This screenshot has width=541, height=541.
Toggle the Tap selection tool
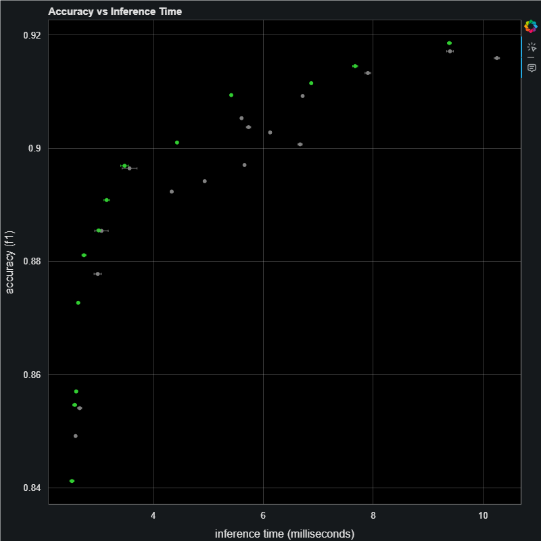pos(532,47)
